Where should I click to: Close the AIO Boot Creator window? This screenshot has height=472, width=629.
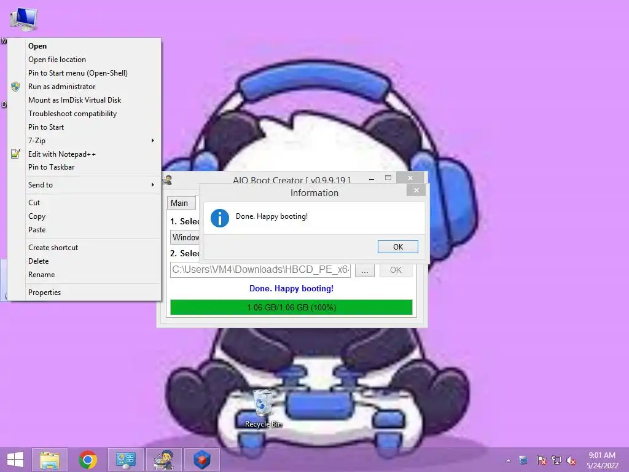coord(410,178)
